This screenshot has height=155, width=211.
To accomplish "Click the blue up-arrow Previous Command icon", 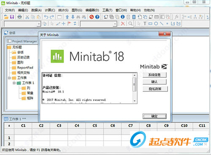I will coord(67,17).
